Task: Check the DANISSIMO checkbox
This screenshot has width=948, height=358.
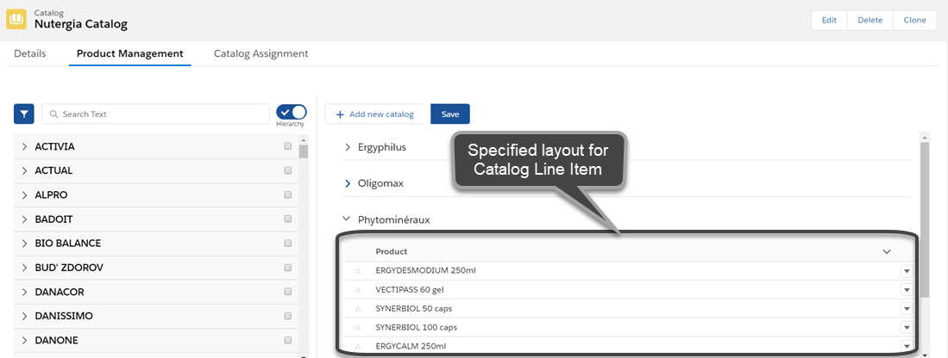Action: [288, 315]
